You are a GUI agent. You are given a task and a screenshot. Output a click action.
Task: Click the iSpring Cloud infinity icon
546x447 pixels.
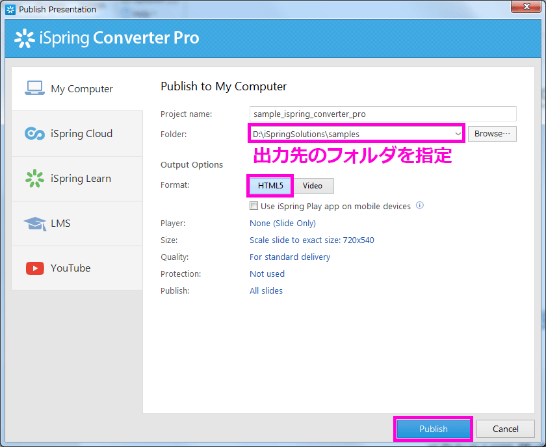pos(34,134)
